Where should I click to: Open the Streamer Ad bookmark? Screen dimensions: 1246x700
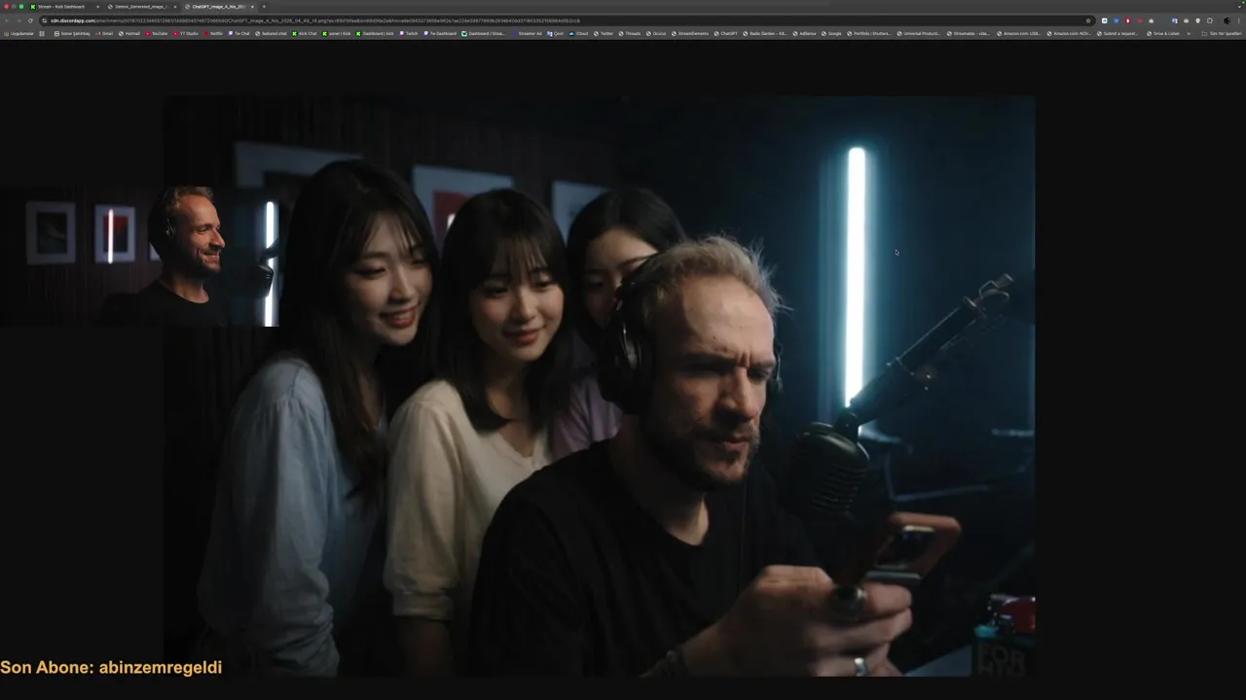527,33
